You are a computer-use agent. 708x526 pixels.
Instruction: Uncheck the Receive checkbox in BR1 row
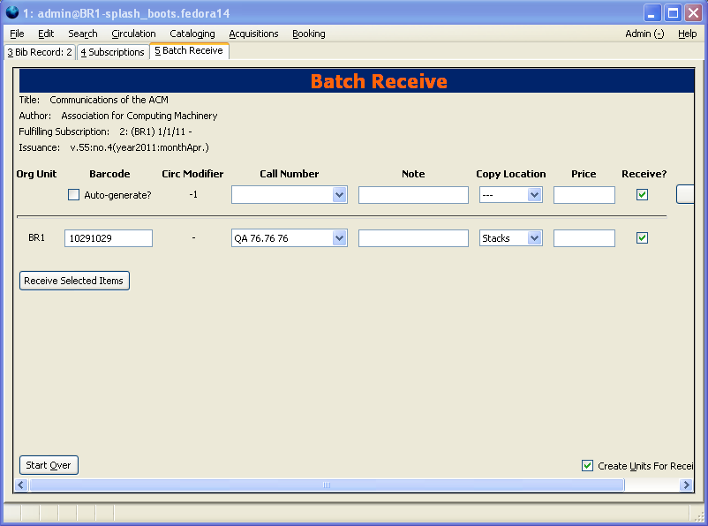[642, 238]
